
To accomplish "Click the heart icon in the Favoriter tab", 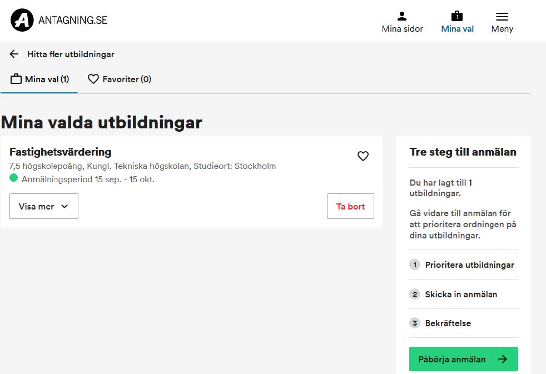I will point(93,79).
